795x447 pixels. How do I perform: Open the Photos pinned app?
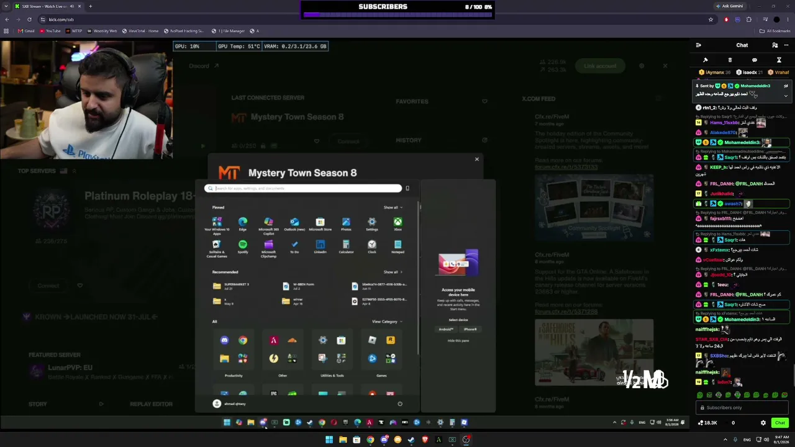tap(346, 224)
